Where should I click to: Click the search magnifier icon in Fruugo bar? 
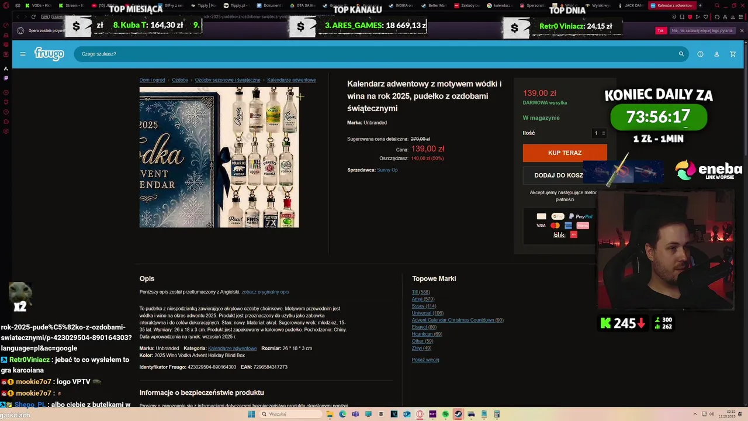[x=681, y=54]
